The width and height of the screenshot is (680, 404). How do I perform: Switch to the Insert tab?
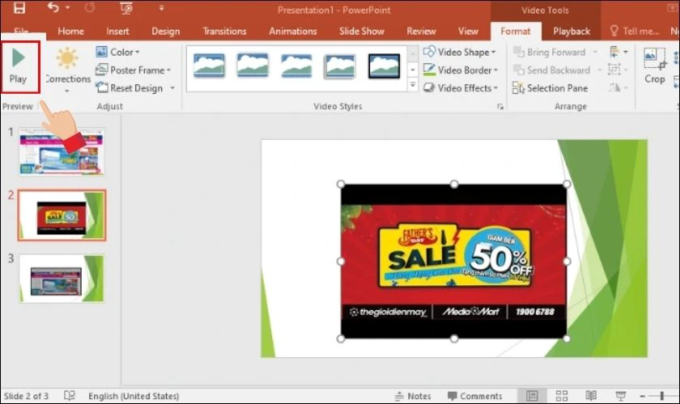[x=117, y=32]
